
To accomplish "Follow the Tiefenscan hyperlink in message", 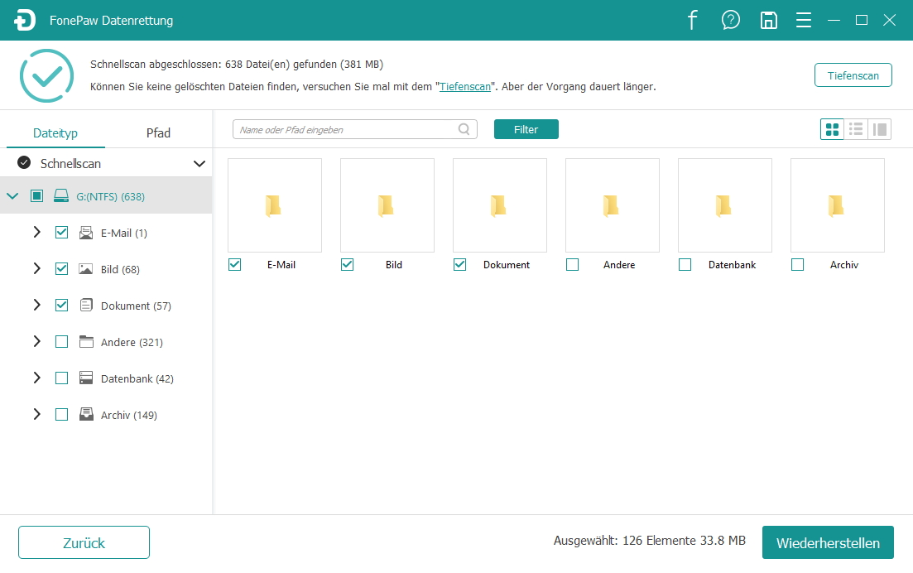I will click(x=464, y=86).
